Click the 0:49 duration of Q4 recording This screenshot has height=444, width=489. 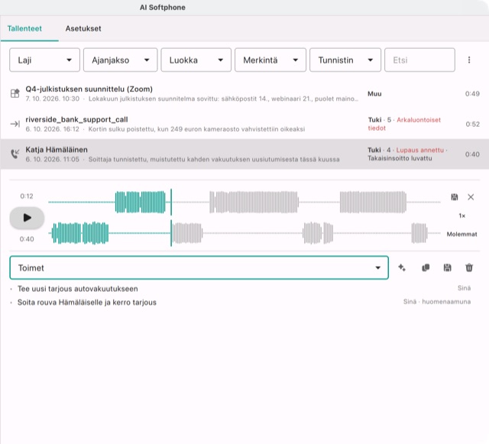[x=472, y=93]
